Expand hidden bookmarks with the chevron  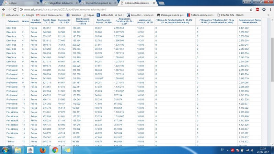[269, 15]
